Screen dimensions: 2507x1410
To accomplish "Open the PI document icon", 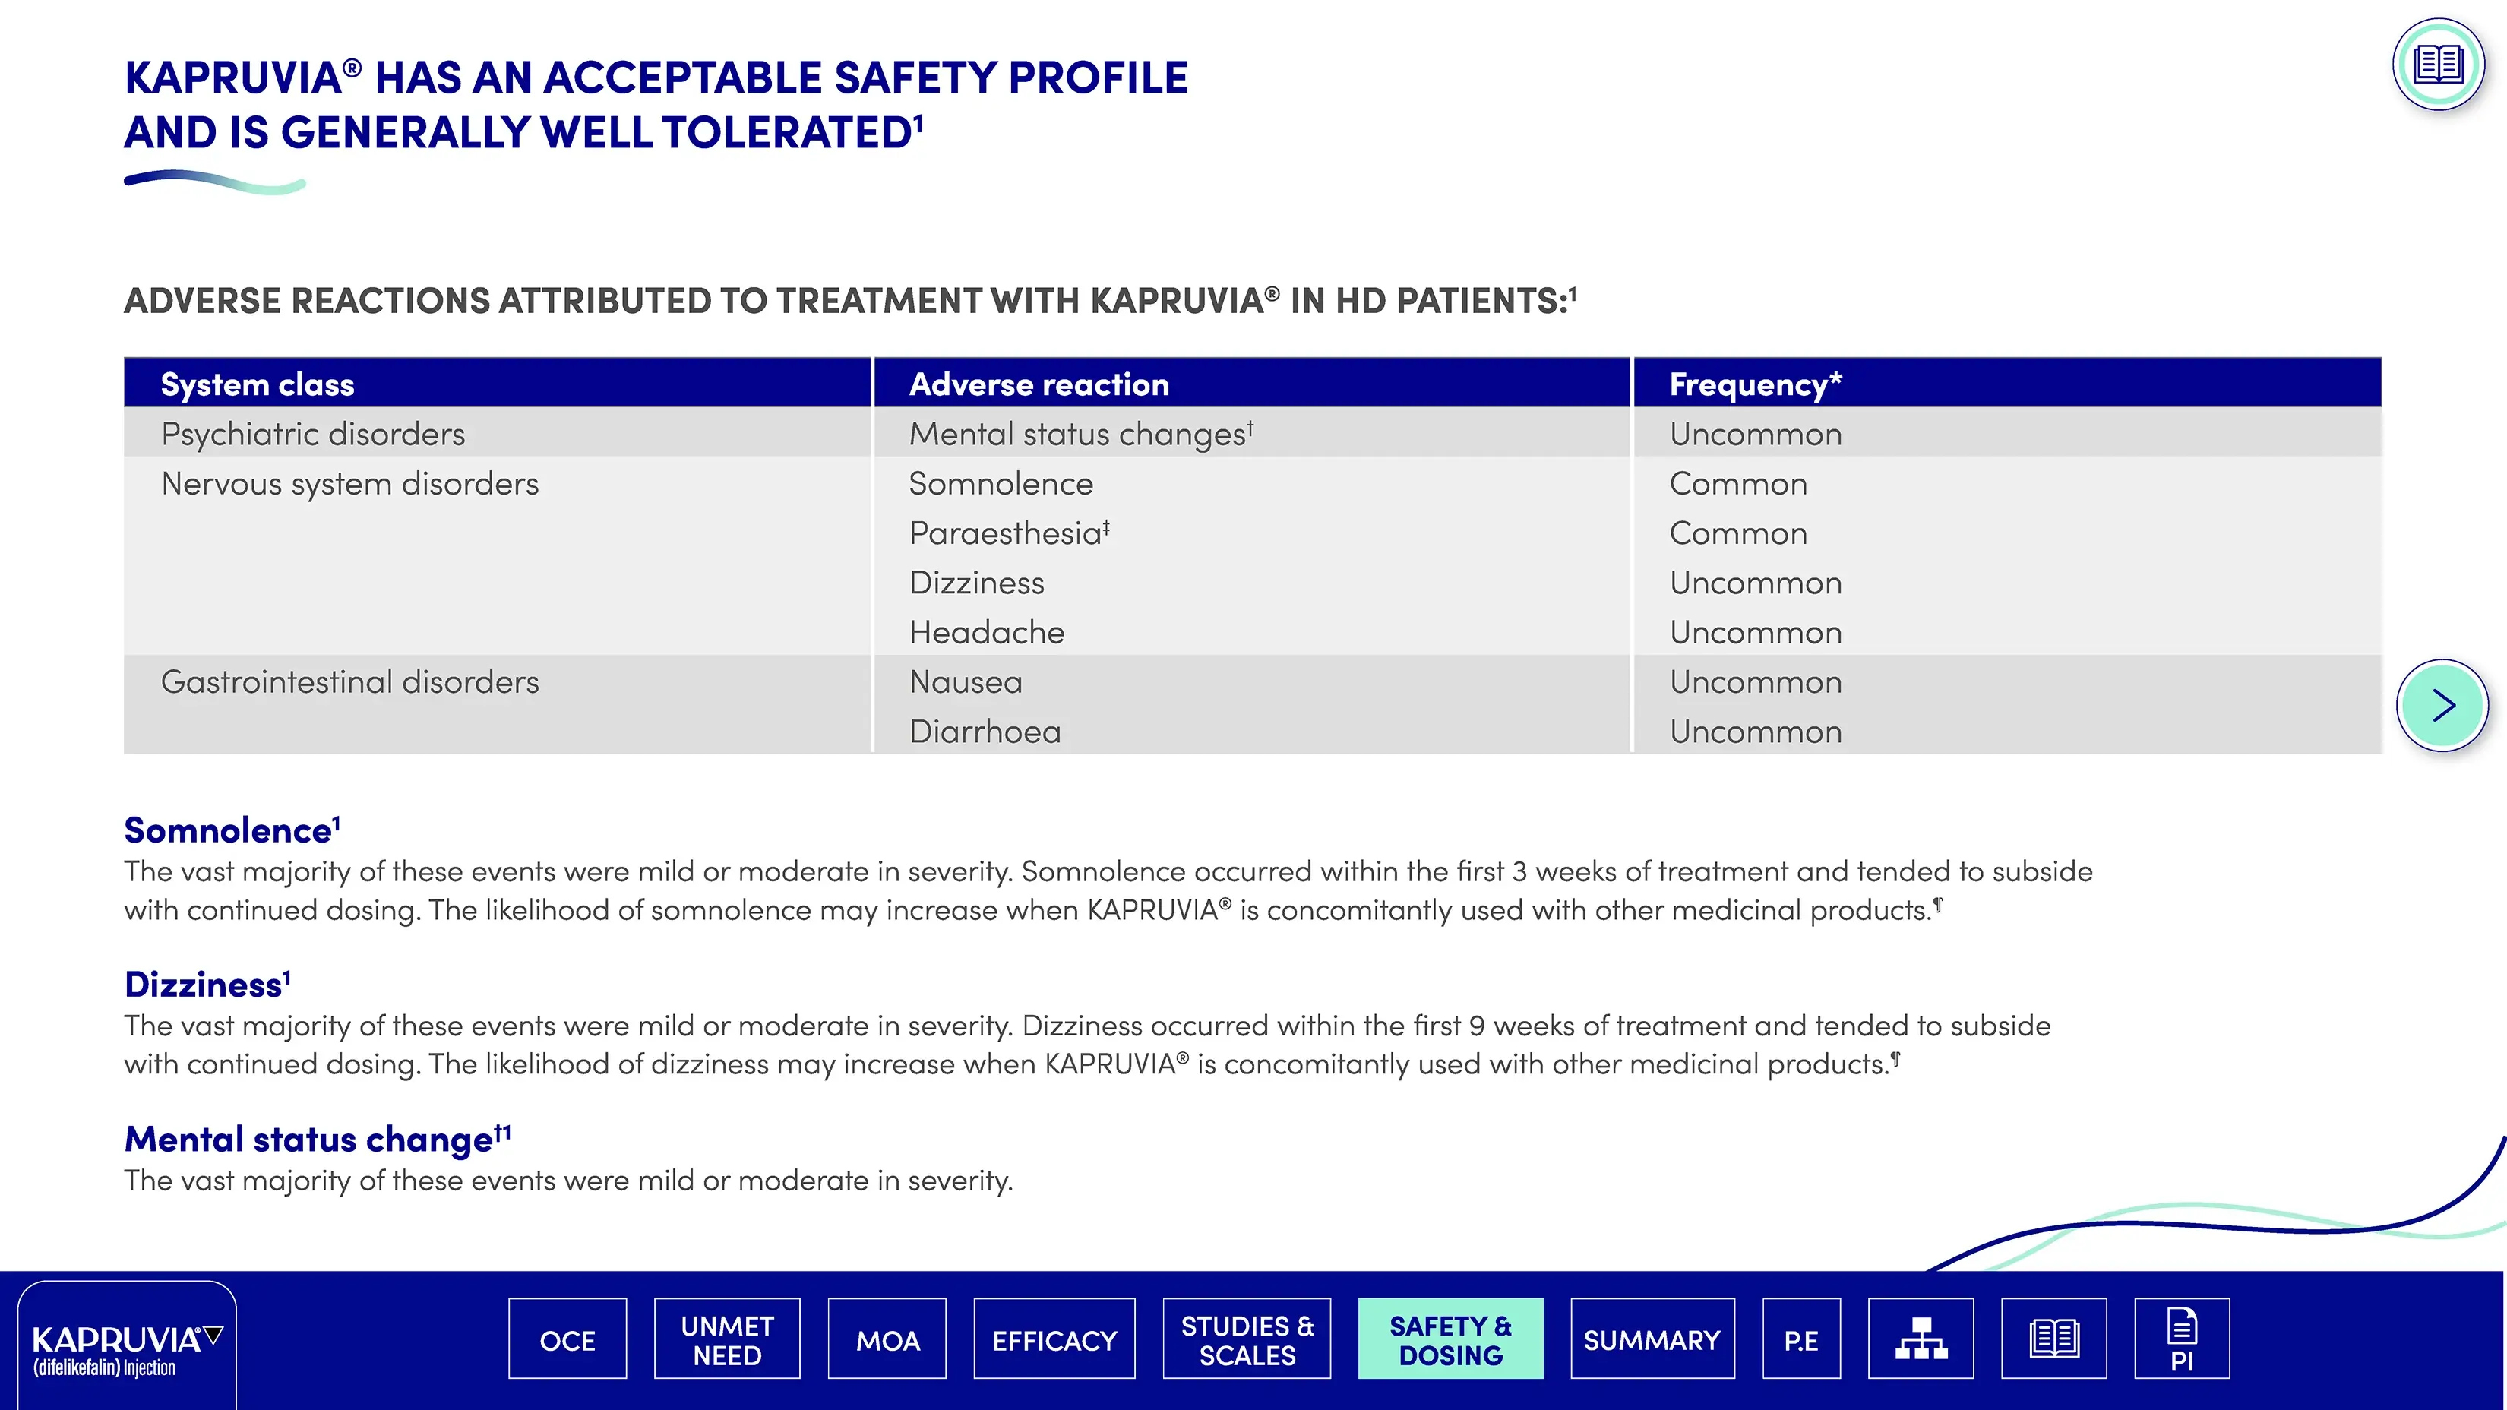I will (2181, 1339).
